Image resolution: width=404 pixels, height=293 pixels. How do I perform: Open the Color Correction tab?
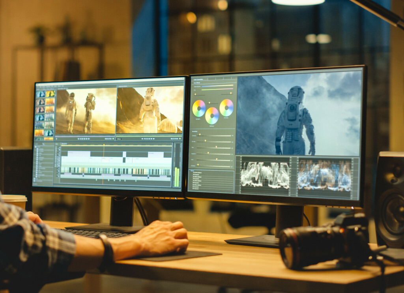click(x=198, y=79)
